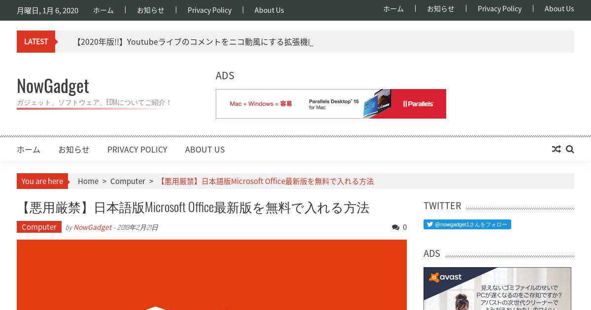
Task: Click the orange featured article image
Action: [212, 275]
